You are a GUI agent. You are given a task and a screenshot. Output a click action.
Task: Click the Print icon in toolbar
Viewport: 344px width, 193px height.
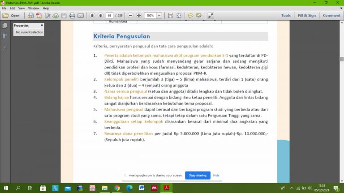72,16
